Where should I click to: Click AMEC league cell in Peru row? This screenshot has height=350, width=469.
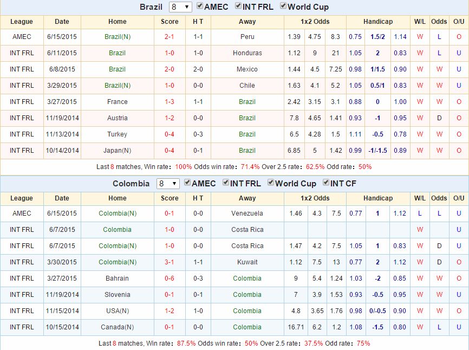(x=22, y=37)
